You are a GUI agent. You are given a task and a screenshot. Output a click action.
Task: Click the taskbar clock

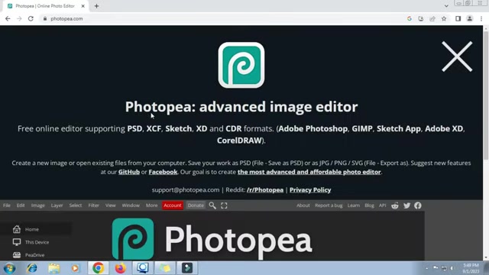point(471,268)
